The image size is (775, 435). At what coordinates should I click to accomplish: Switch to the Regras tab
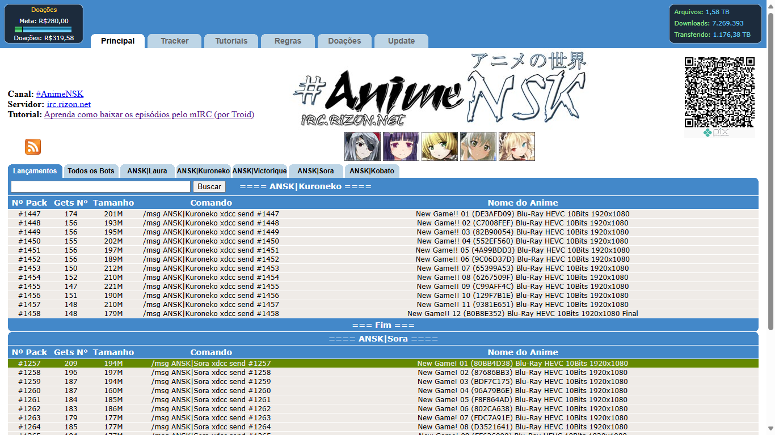(x=287, y=41)
